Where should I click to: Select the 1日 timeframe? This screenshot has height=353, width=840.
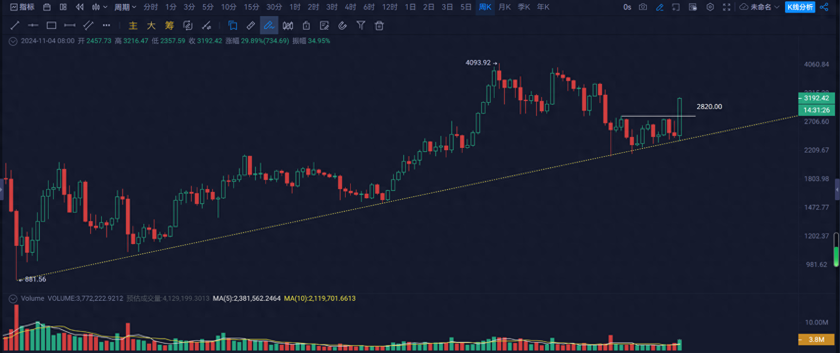pos(410,7)
